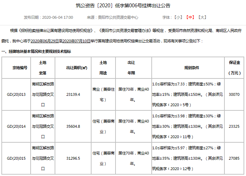
Task: Select parcel number GD(20)013
Action: point(16,94)
